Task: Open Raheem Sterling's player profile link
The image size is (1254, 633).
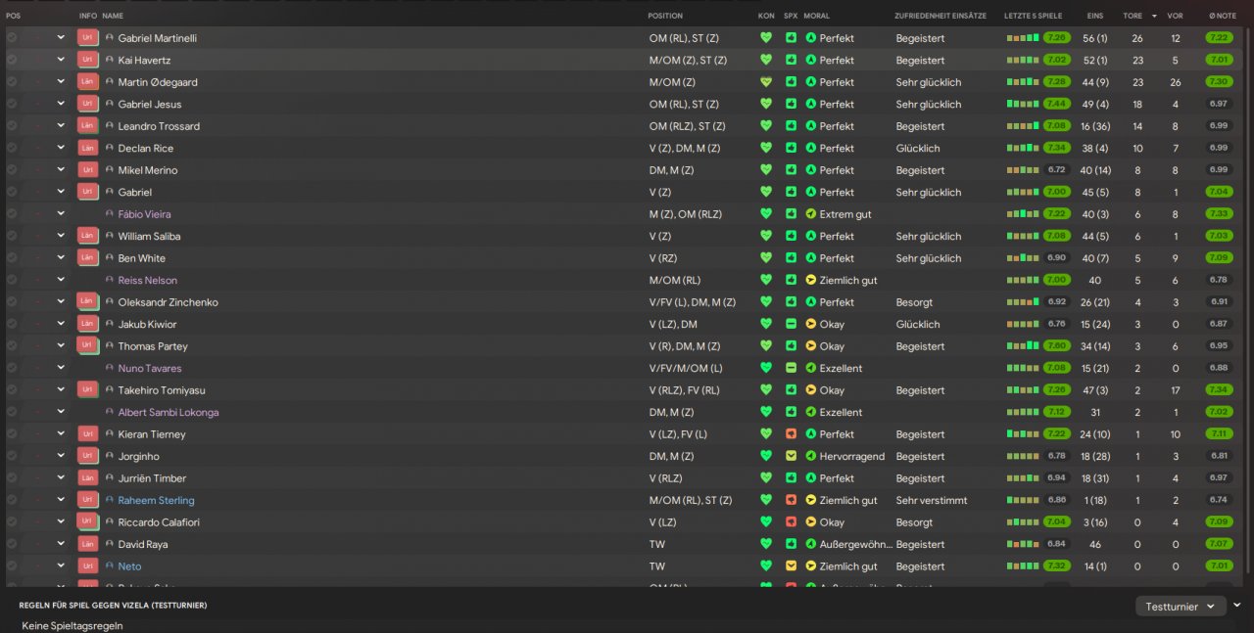Action: [x=156, y=500]
